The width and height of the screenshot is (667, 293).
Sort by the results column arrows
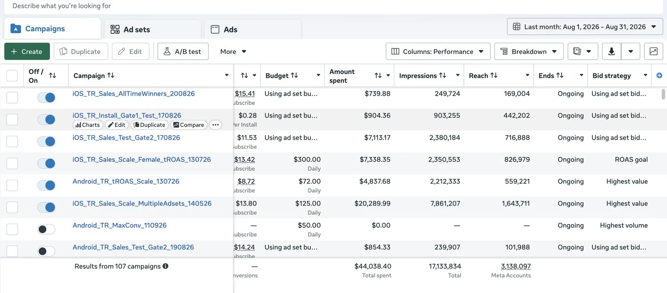coord(244,76)
